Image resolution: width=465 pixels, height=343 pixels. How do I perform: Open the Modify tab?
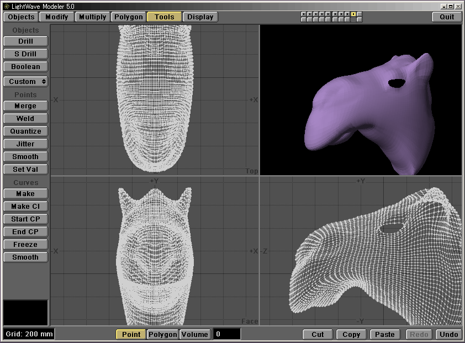pyautogui.click(x=56, y=17)
